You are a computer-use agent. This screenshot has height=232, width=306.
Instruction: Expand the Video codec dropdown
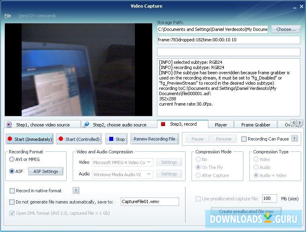coord(149,162)
